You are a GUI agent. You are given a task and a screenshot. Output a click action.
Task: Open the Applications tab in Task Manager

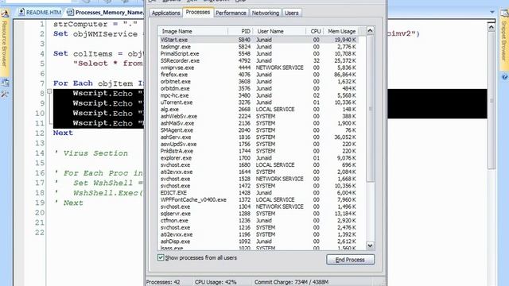click(x=165, y=13)
